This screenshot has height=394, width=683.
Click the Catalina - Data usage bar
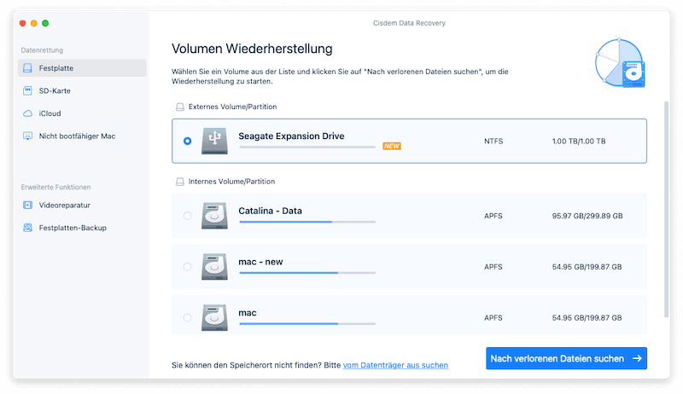point(307,222)
